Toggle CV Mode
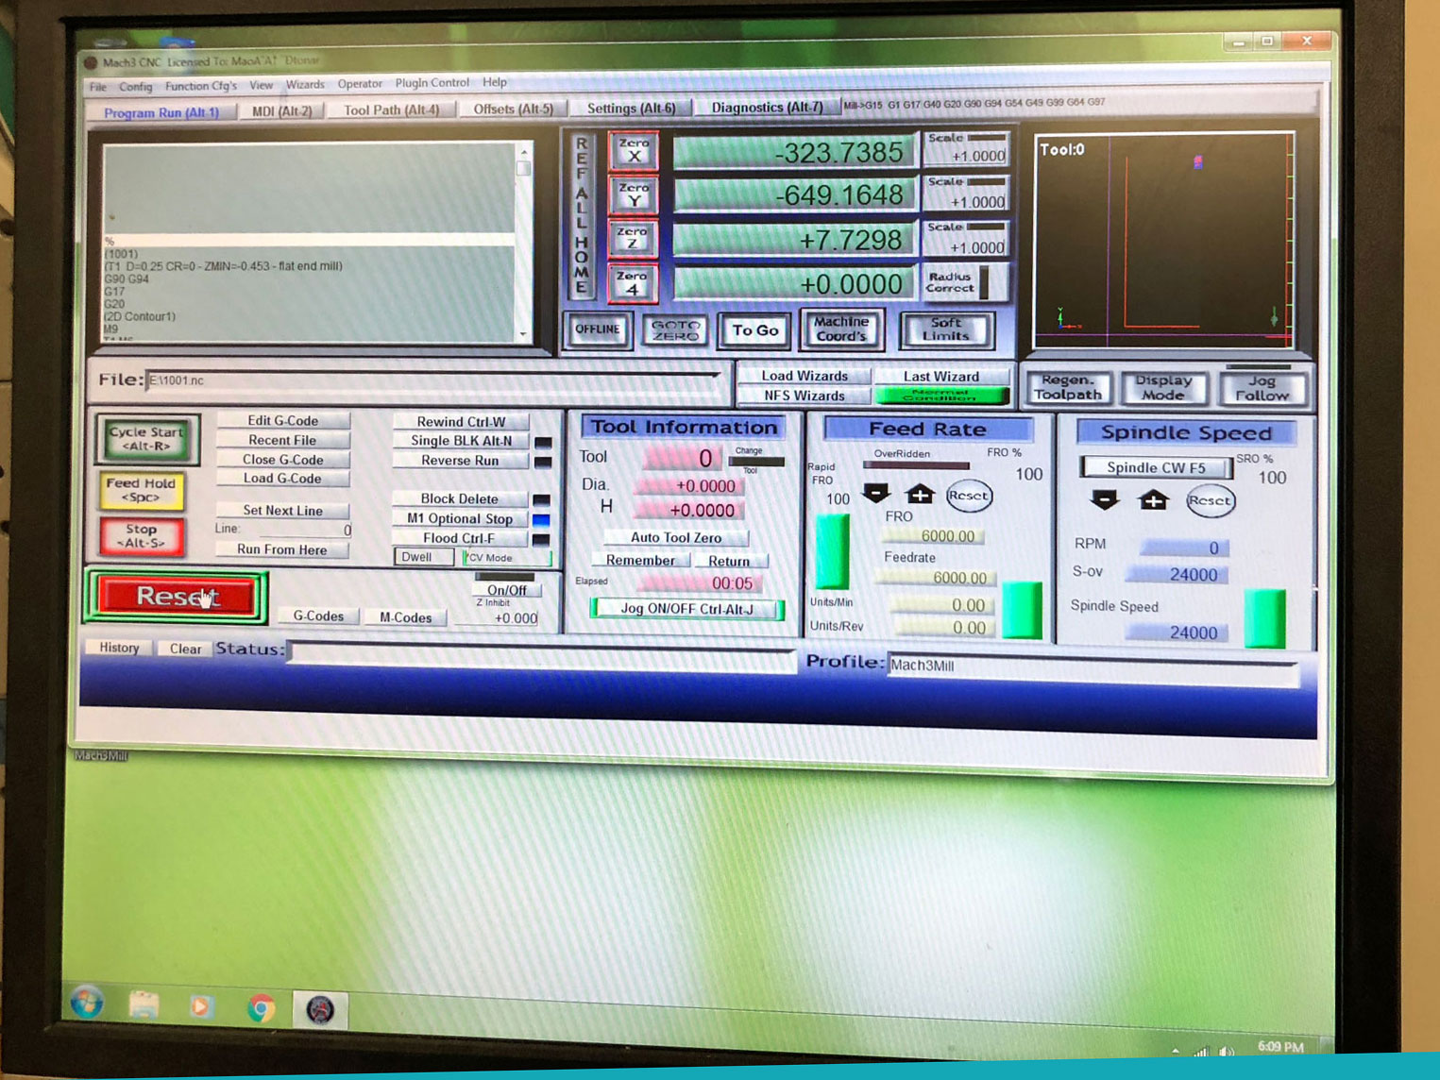Screen dimensions: 1440x1080 tap(507, 558)
